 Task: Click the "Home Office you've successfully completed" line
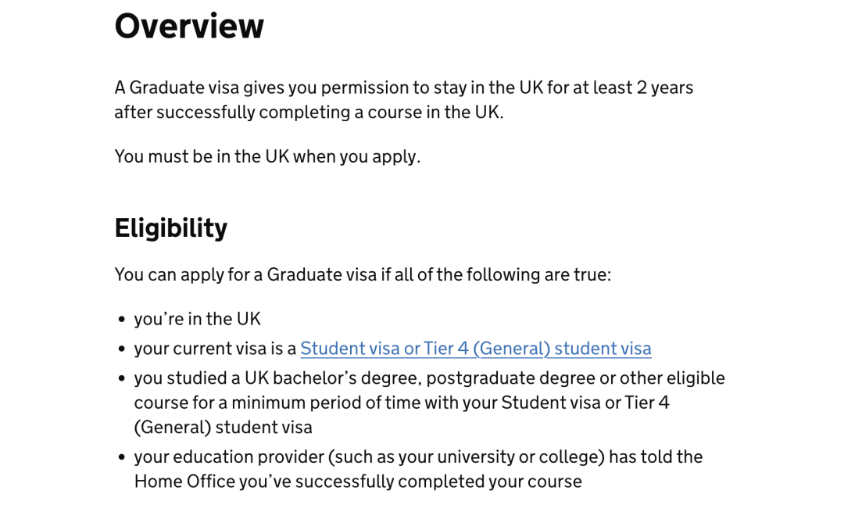click(358, 482)
